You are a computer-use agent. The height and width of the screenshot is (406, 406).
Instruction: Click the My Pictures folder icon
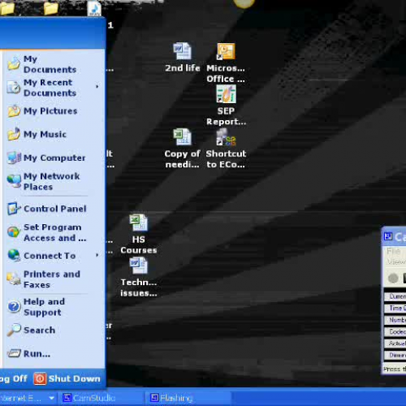(13, 110)
